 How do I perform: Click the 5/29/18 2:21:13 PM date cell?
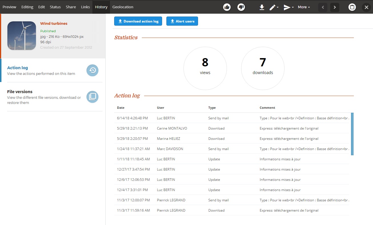tap(132, 128)
